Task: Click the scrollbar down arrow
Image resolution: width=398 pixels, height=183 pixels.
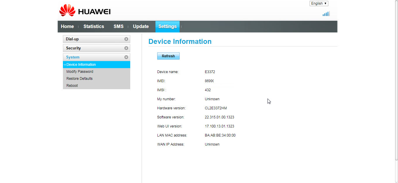Action: [396, 181]
